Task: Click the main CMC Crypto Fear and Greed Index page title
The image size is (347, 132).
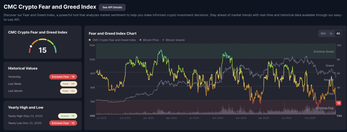Action: coord(50,7)
